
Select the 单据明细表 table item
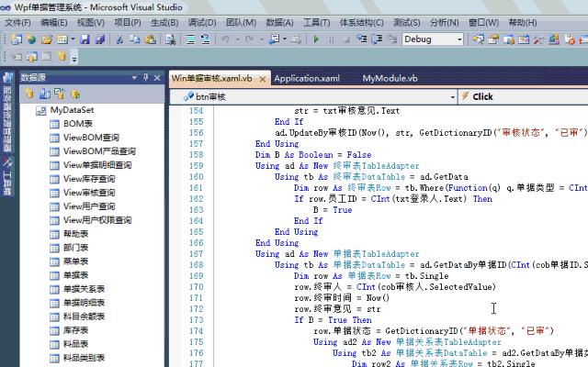[x=84, y=303]
